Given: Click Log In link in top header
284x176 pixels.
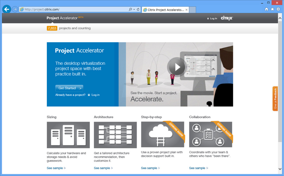Looking at the screenshot, I should pos(213,19).
